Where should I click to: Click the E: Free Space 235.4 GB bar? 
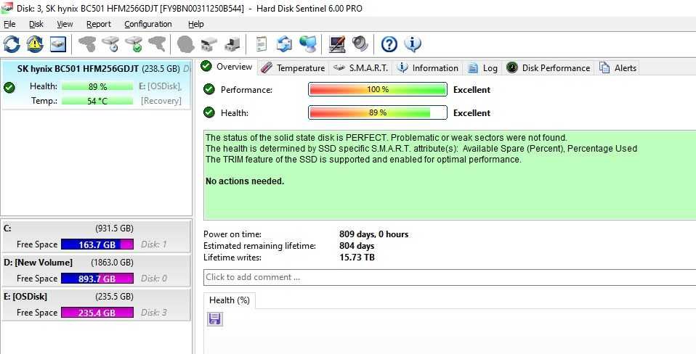(97, 313)
